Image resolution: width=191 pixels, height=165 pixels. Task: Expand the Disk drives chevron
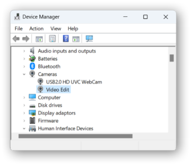click(24, 105)
